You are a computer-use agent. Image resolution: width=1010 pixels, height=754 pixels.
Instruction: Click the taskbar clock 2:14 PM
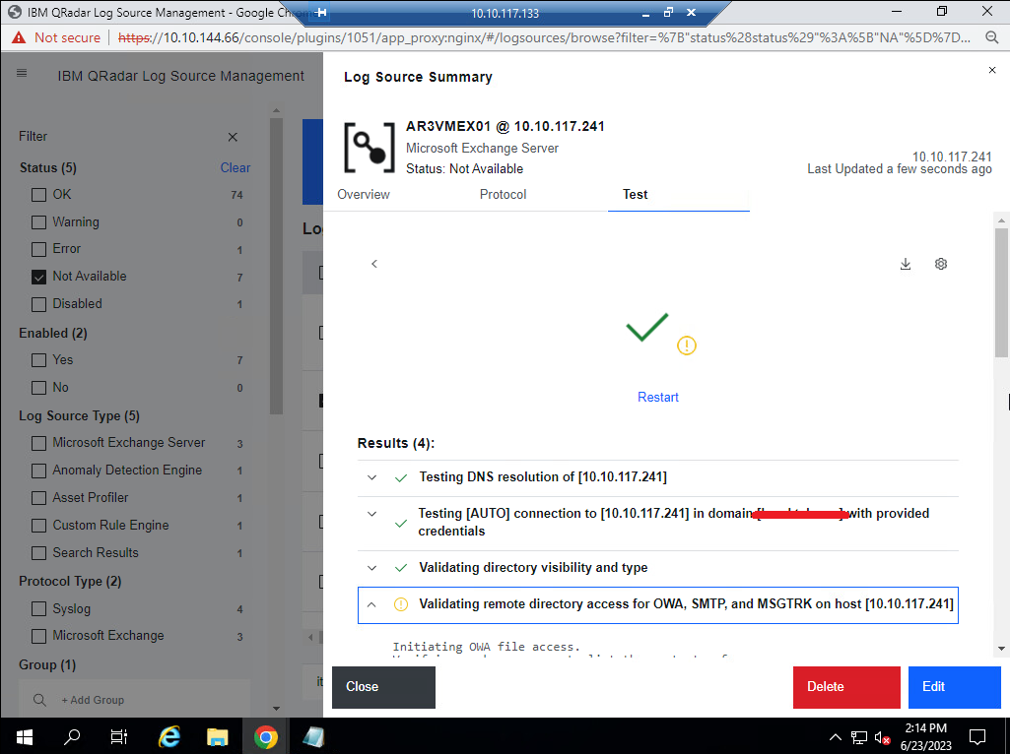pos(925,728)
